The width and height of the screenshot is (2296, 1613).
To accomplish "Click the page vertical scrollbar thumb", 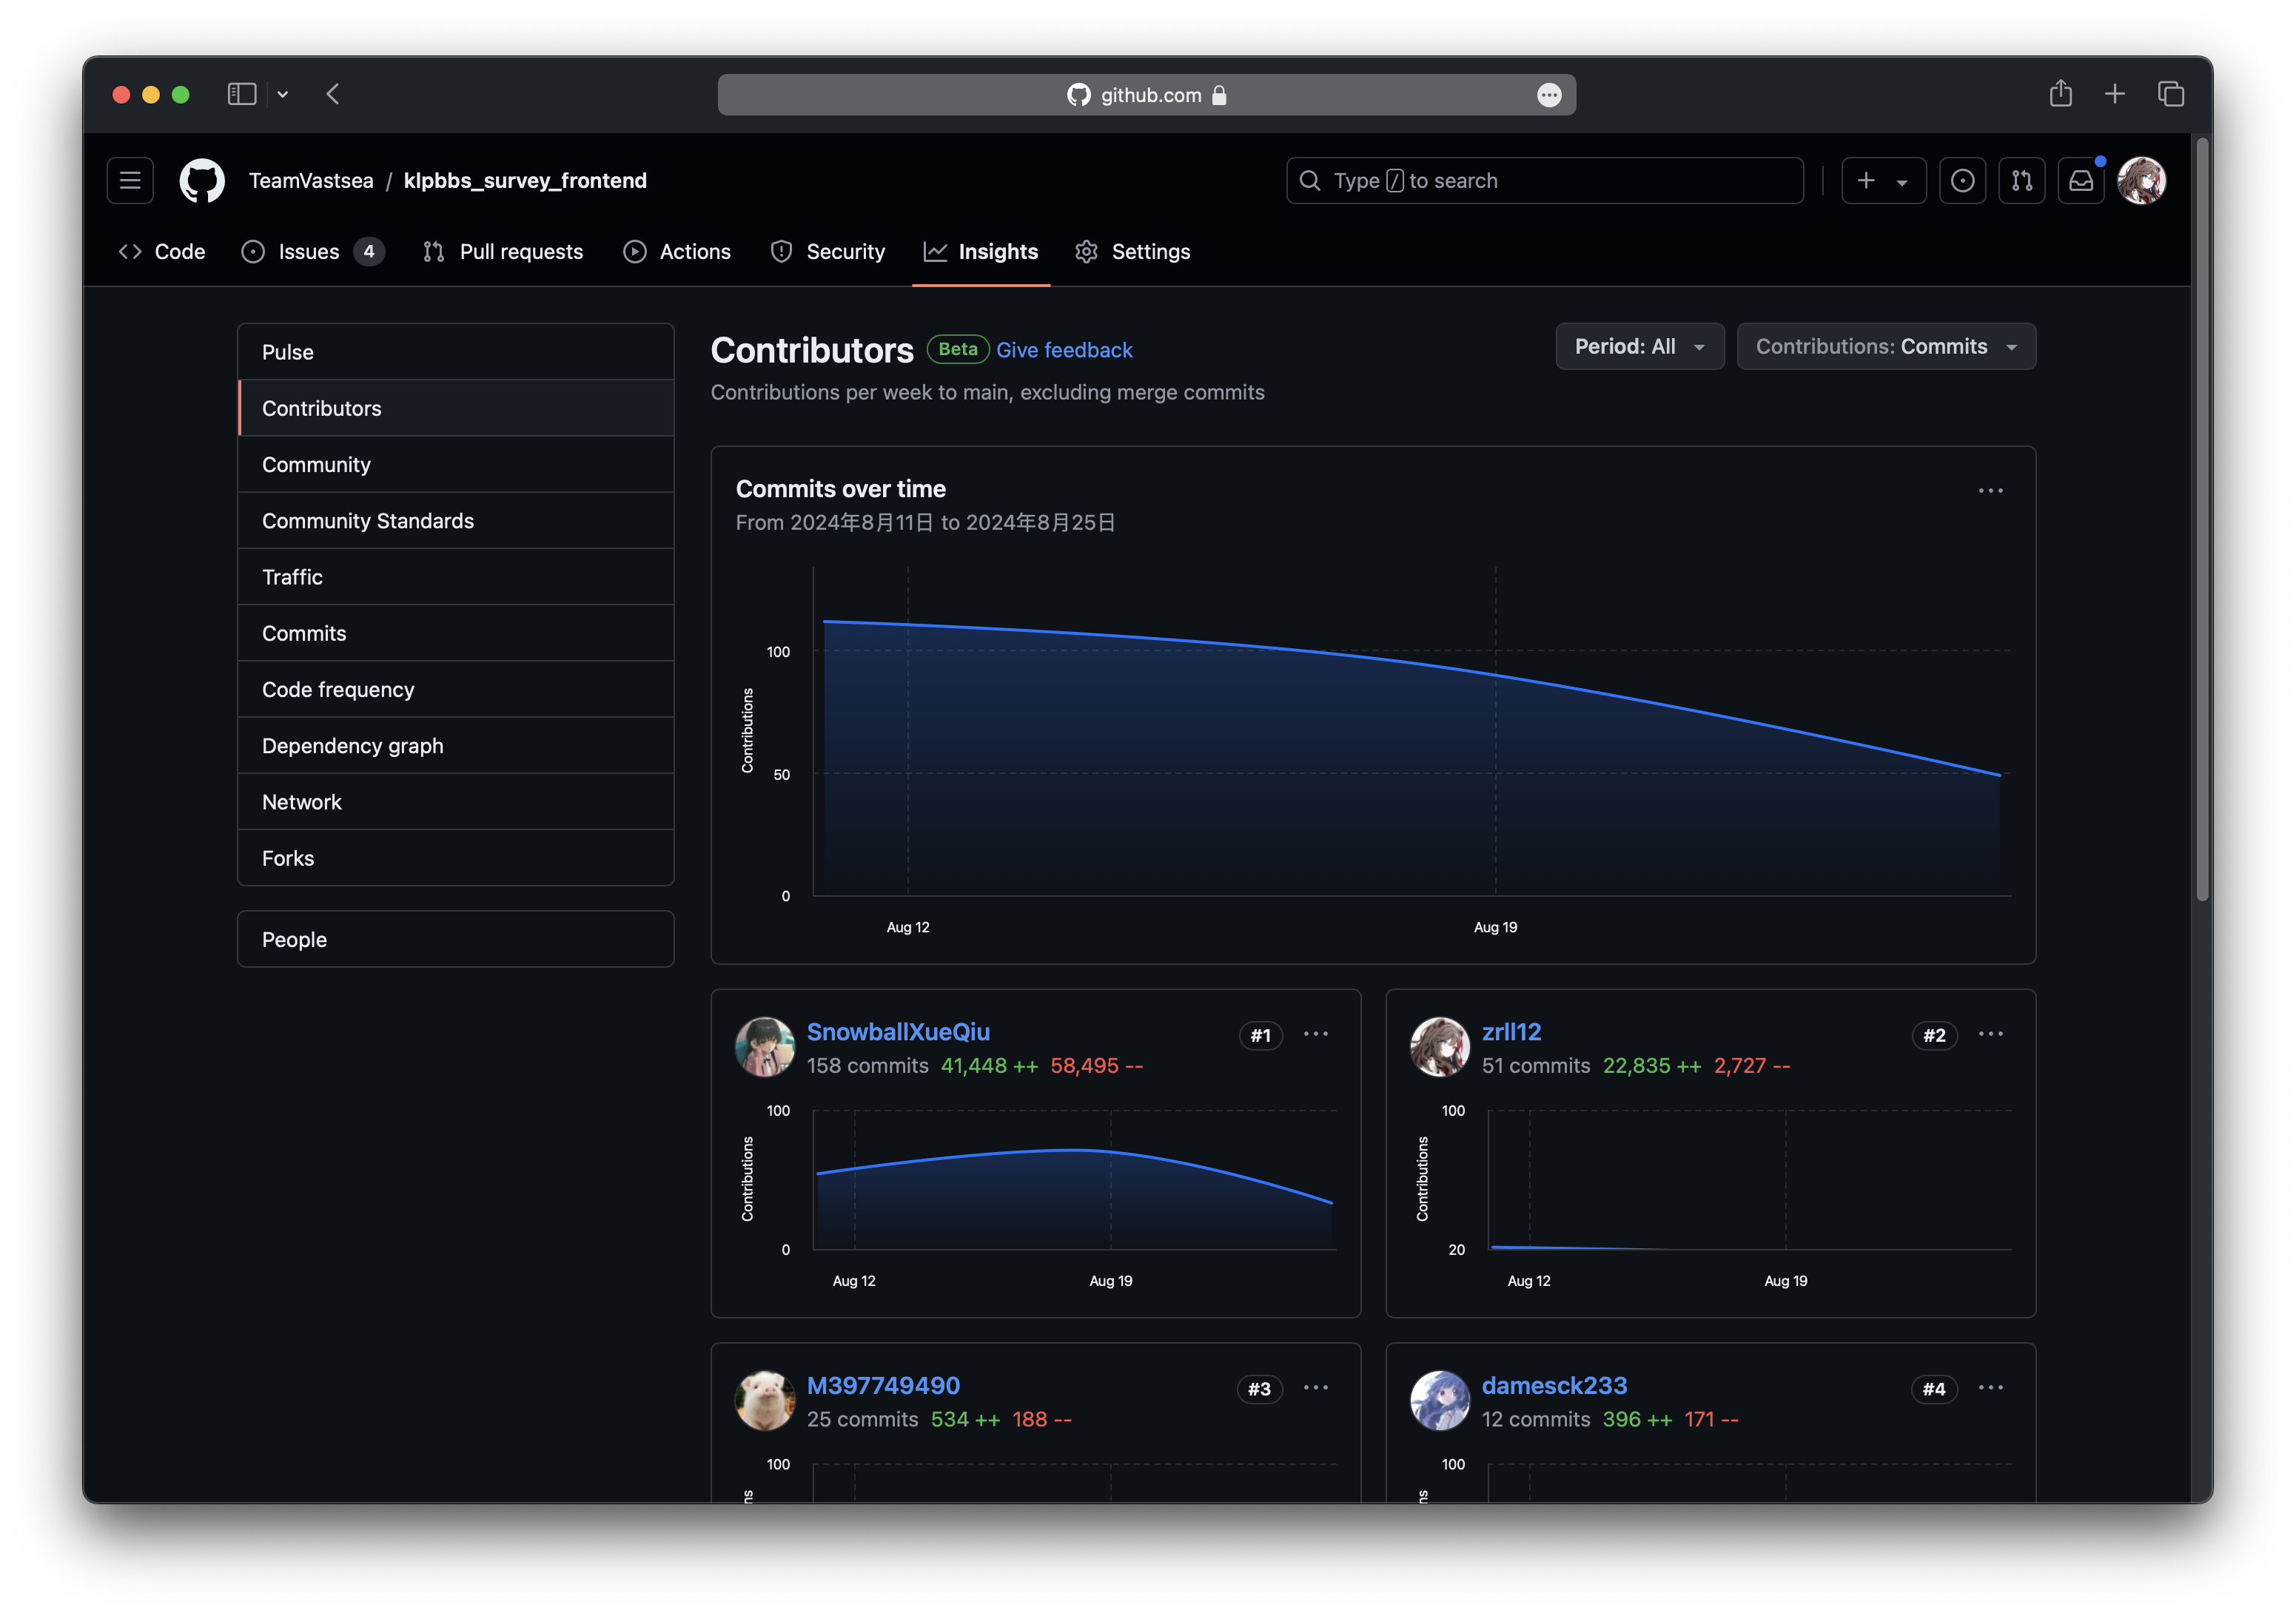I will point(2201,519).
